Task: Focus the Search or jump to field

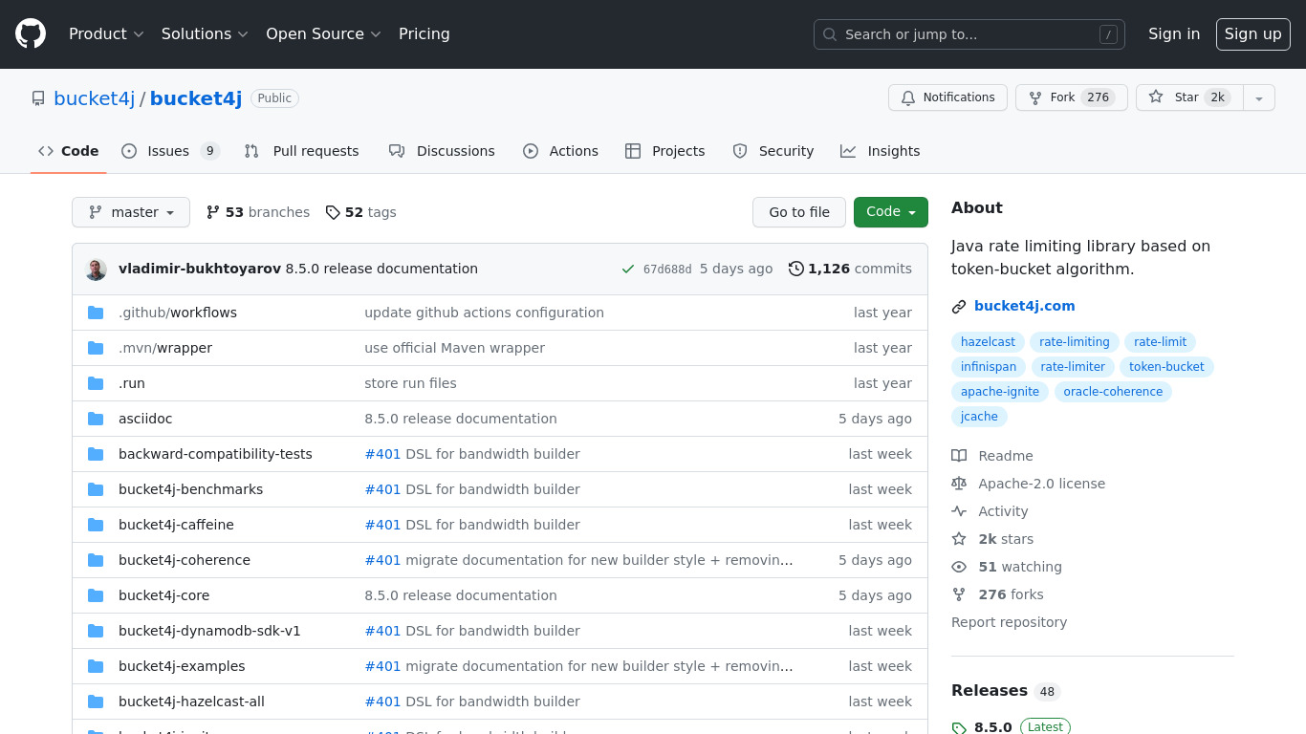Action: pos(969,34)
